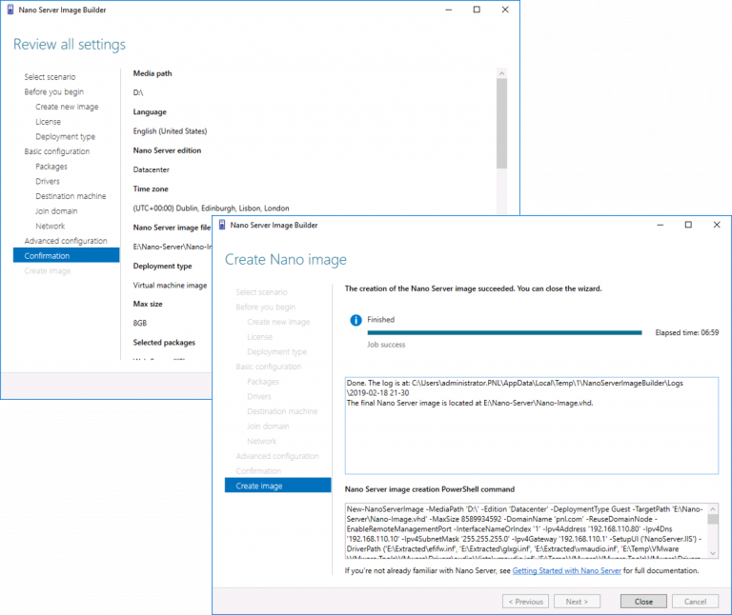Click scroll up arrow in Review settings scrollbar
Screen dimensions: 732x615
tap(502, 73)
